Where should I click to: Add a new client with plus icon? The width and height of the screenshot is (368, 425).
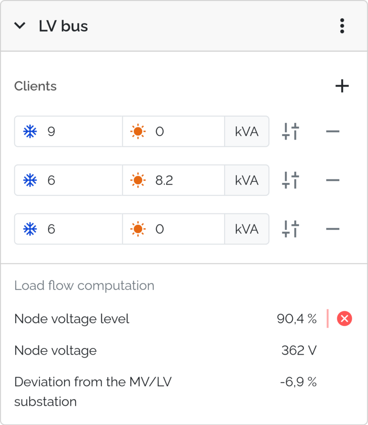coord(342,86)
